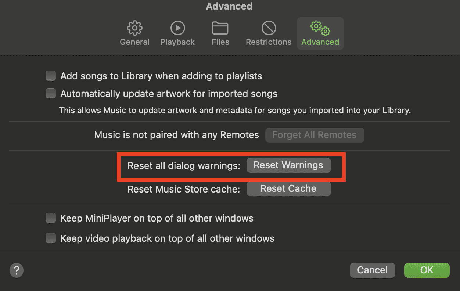
Task: Confirm settings with the green OK button
Action: click(x=427, y=270)
